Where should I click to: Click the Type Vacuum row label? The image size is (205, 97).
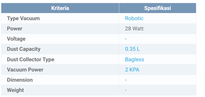pyautogui.click(x=23, y=18)
